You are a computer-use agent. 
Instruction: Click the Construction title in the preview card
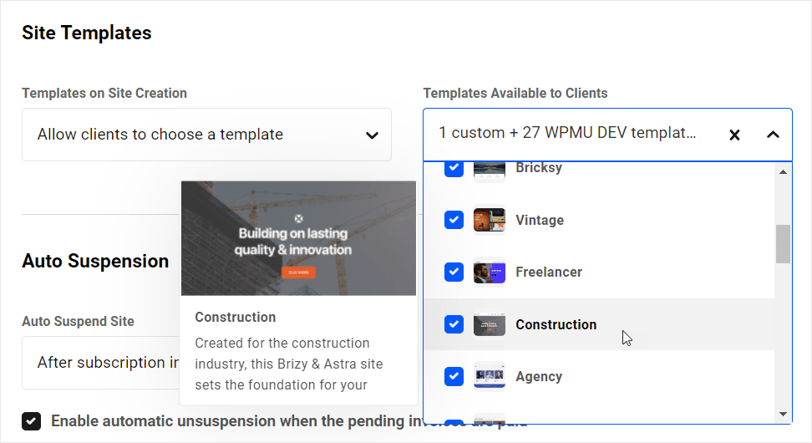click(235, 317)
